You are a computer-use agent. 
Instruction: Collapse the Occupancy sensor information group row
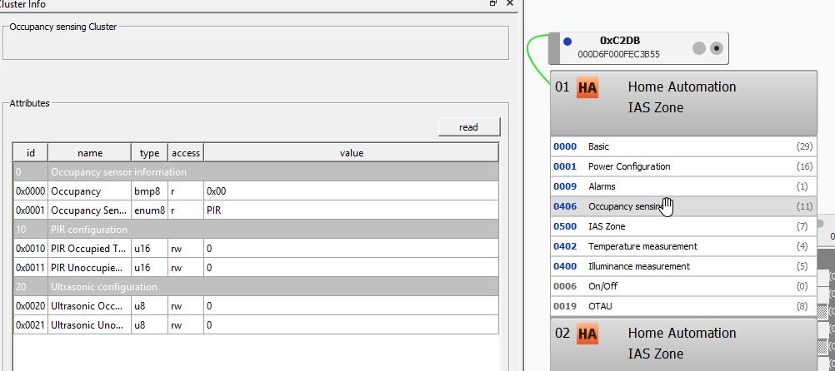[x=256, y=171]
